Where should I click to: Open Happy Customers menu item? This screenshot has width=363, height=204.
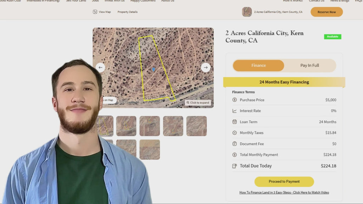click(x=143, y=1)
